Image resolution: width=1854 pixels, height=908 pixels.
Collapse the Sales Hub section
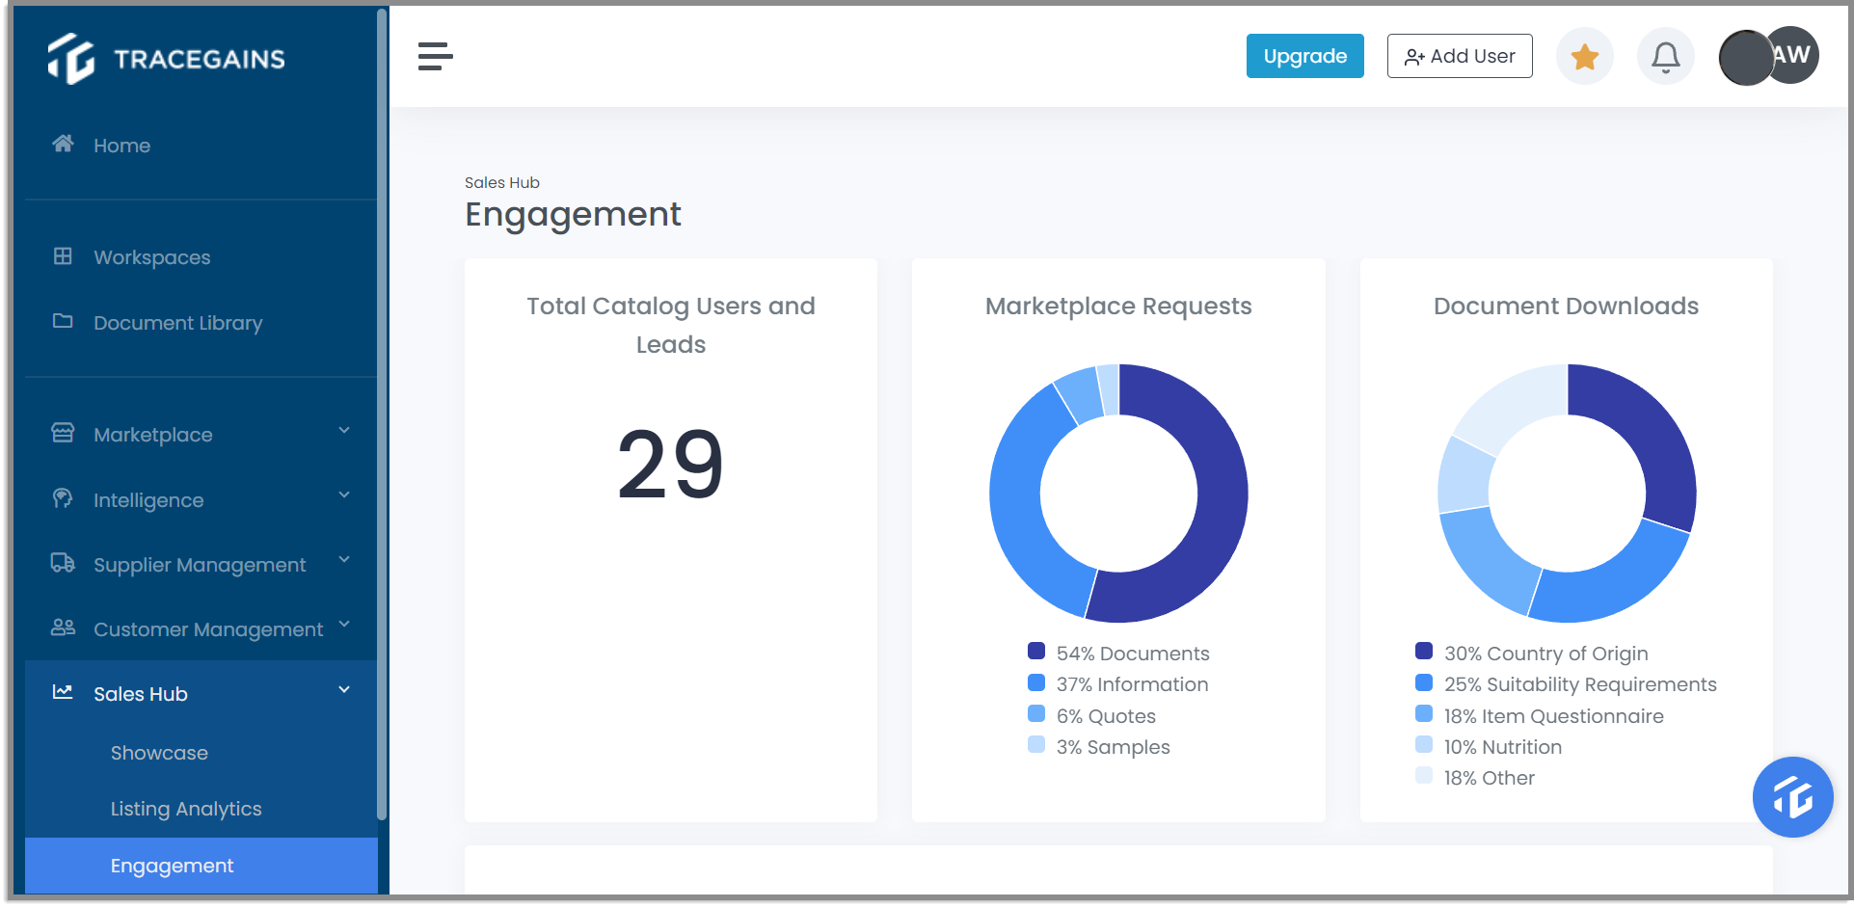(343, 689)
